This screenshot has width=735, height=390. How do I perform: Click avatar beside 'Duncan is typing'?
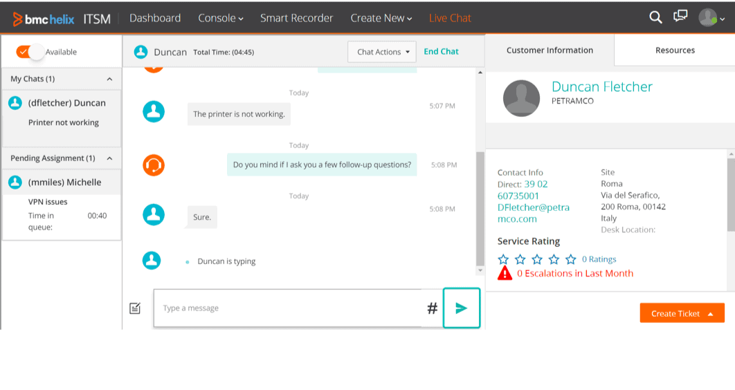pyautogui.click(x=152, y=260)
